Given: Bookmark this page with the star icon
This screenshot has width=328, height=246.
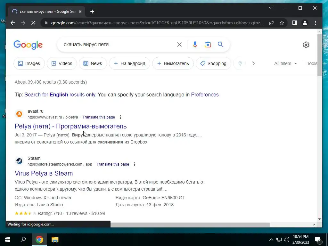Looking at the screenshot, I should point(282,23).
